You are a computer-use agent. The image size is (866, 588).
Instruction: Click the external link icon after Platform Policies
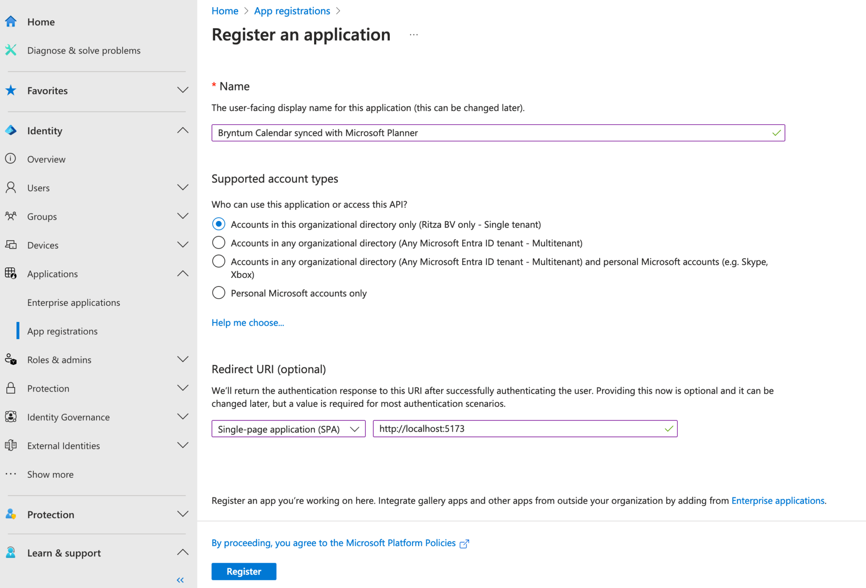coord(464,544)
